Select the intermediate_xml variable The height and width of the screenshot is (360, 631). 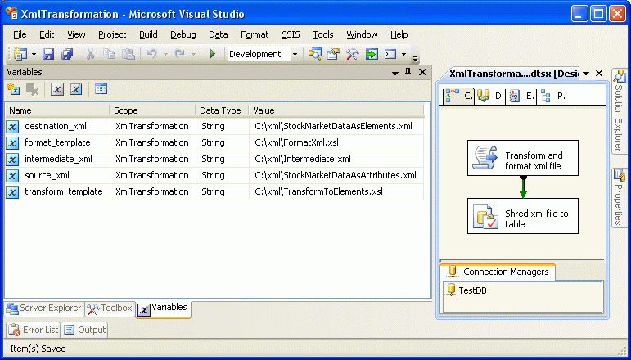[58, 159]
